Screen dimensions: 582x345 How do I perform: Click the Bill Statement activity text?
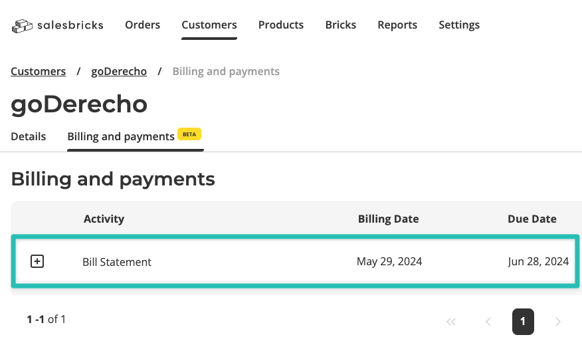click(117, 262)
